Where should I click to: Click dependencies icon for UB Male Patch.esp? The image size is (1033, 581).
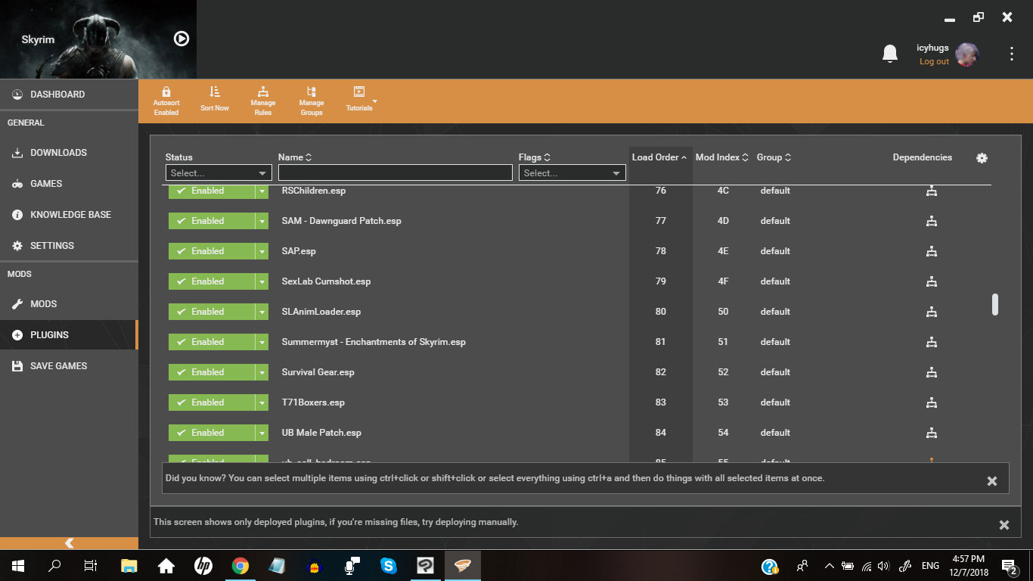[932, 433]
